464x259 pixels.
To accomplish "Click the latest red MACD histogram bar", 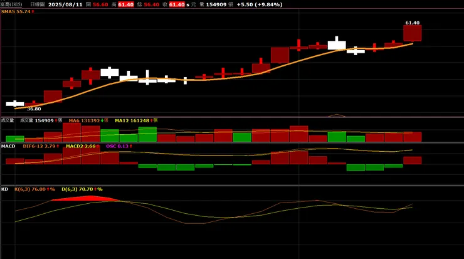I will click(412, 161).
